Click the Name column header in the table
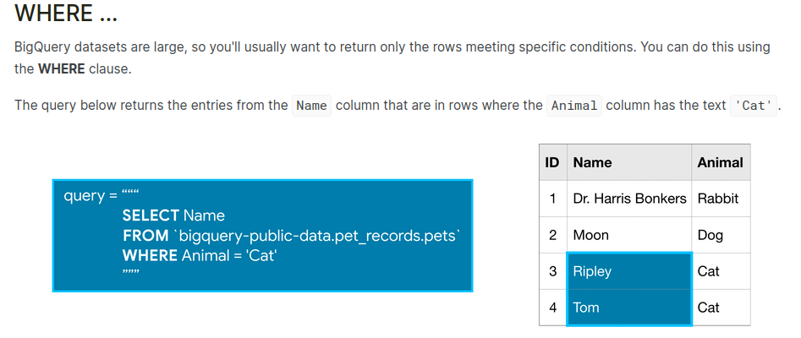Screen dimensions: 801x338 click(592, 162)
